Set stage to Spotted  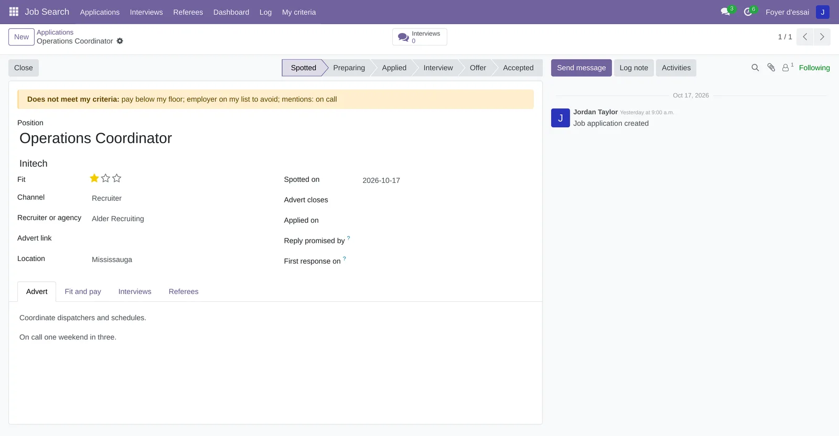click(304, 68)
